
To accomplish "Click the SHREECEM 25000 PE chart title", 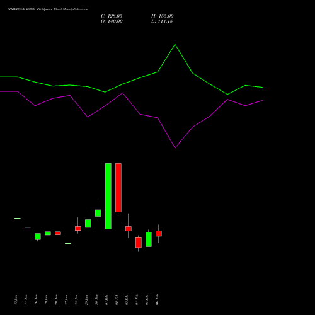I will [x=48, y=9].
